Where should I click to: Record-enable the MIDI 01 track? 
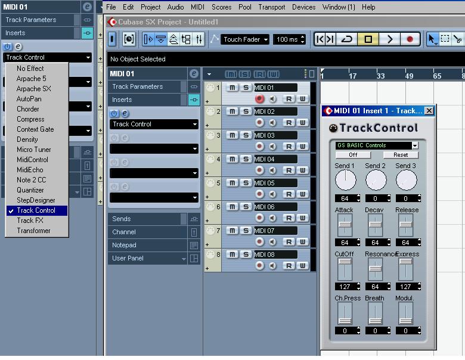[259, 99]
